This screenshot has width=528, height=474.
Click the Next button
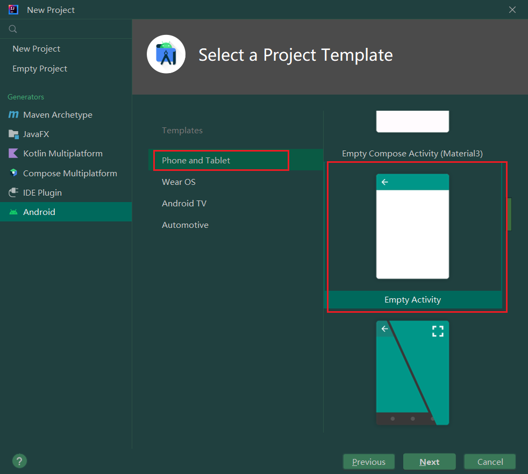click(x=430, y=462)
